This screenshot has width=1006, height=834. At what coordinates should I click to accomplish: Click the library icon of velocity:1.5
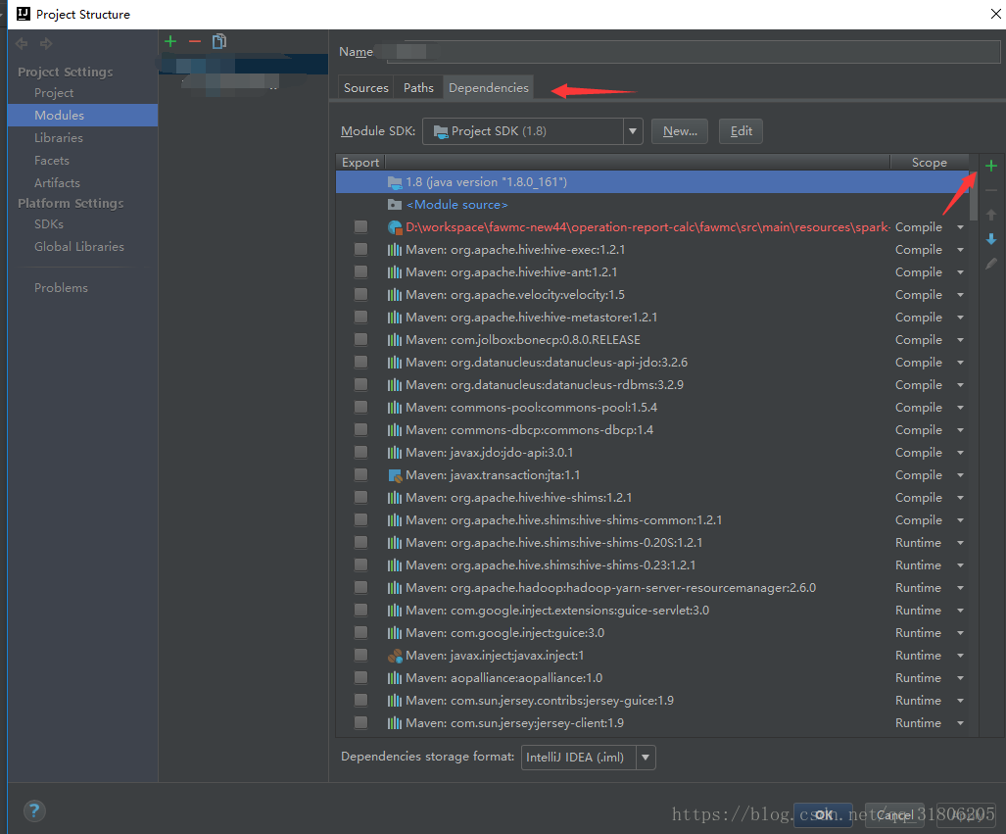point(395,295)
